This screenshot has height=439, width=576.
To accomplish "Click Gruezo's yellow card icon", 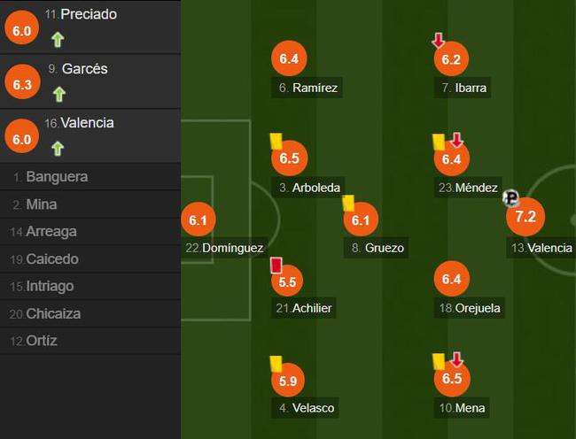I will [x=348, y=204].
